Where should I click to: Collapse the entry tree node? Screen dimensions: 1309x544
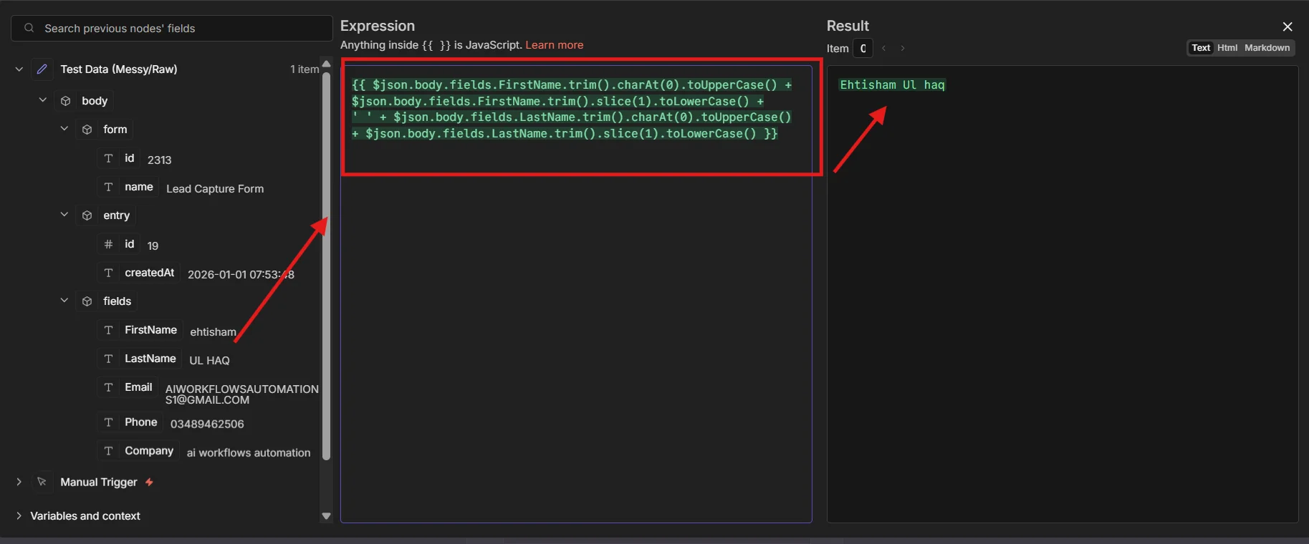[x=64, y=215]
